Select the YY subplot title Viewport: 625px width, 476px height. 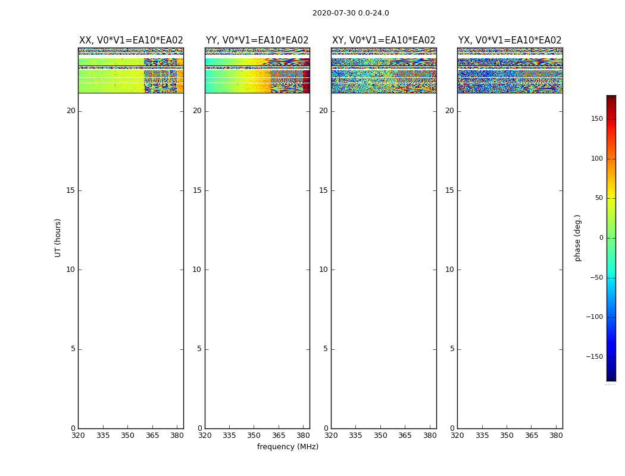click(x=257, y=40)
